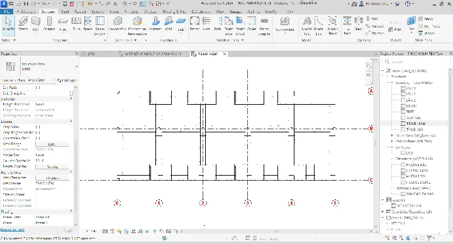Select the Model Text tool
453x244 pixels.
click(307, 25)
